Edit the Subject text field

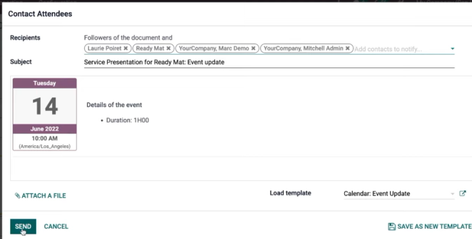point(269,62)
